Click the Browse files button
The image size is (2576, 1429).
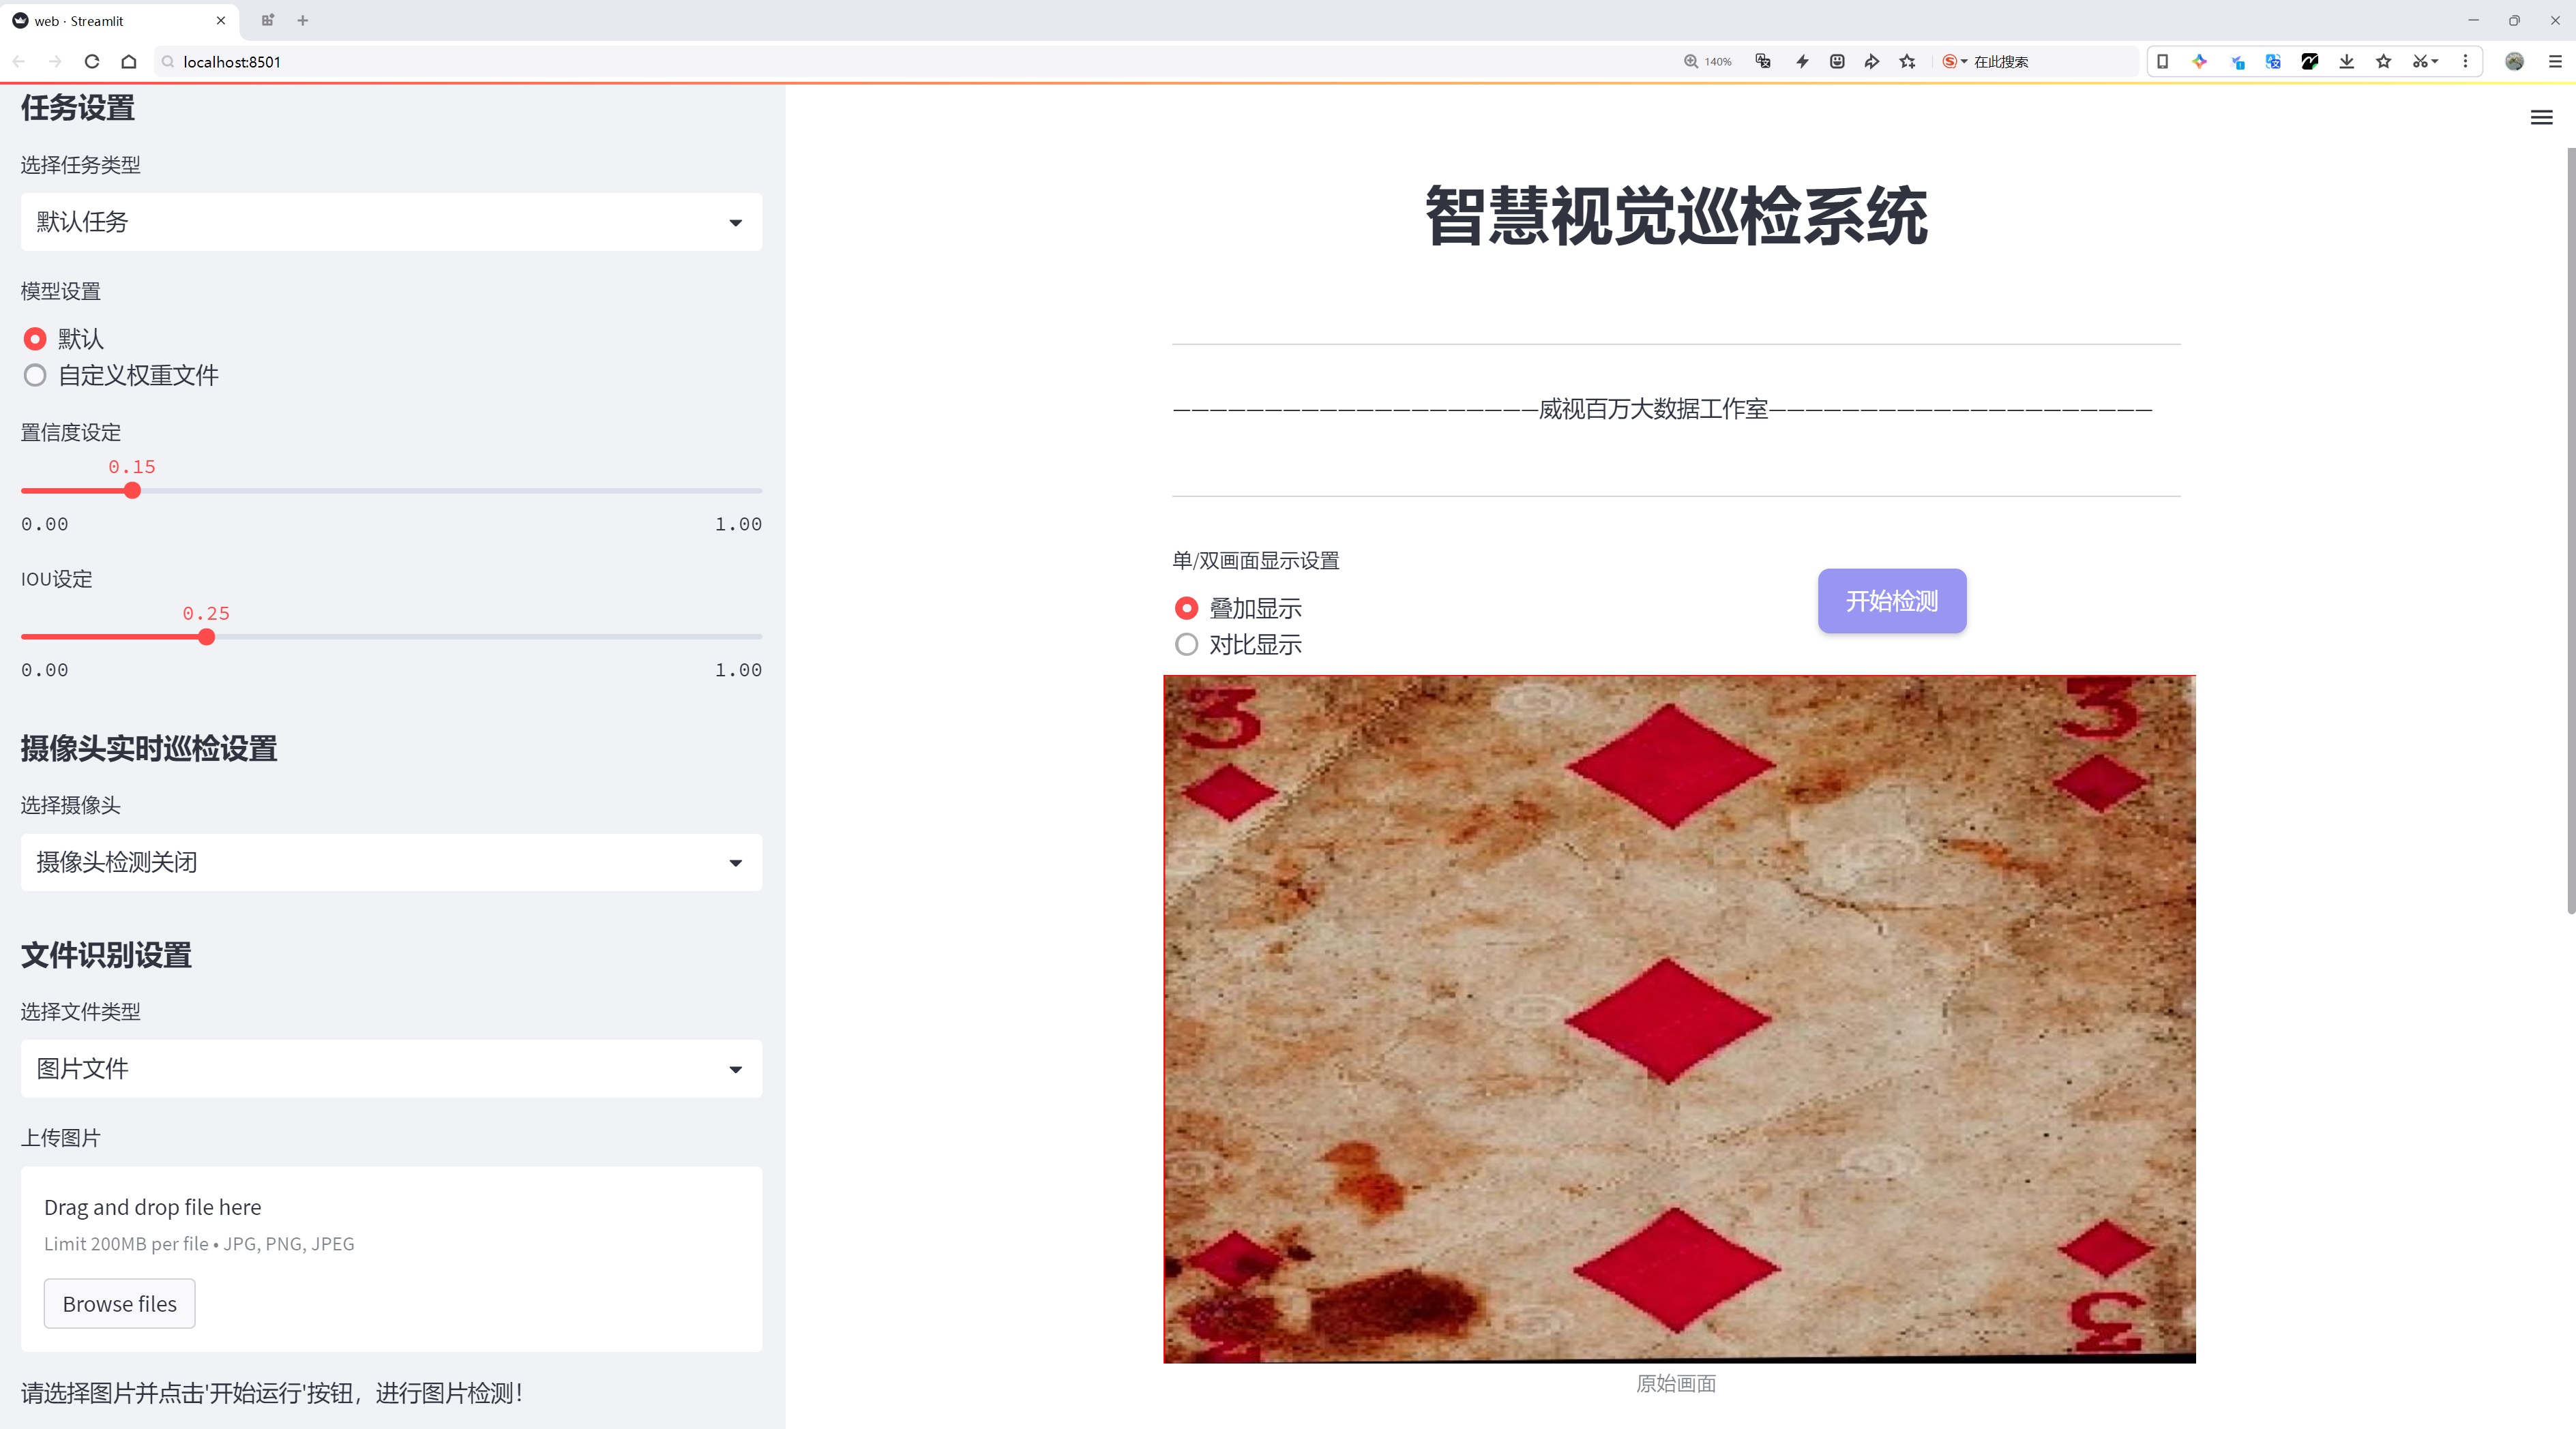pyautogui.click(x=119, y=1303)
